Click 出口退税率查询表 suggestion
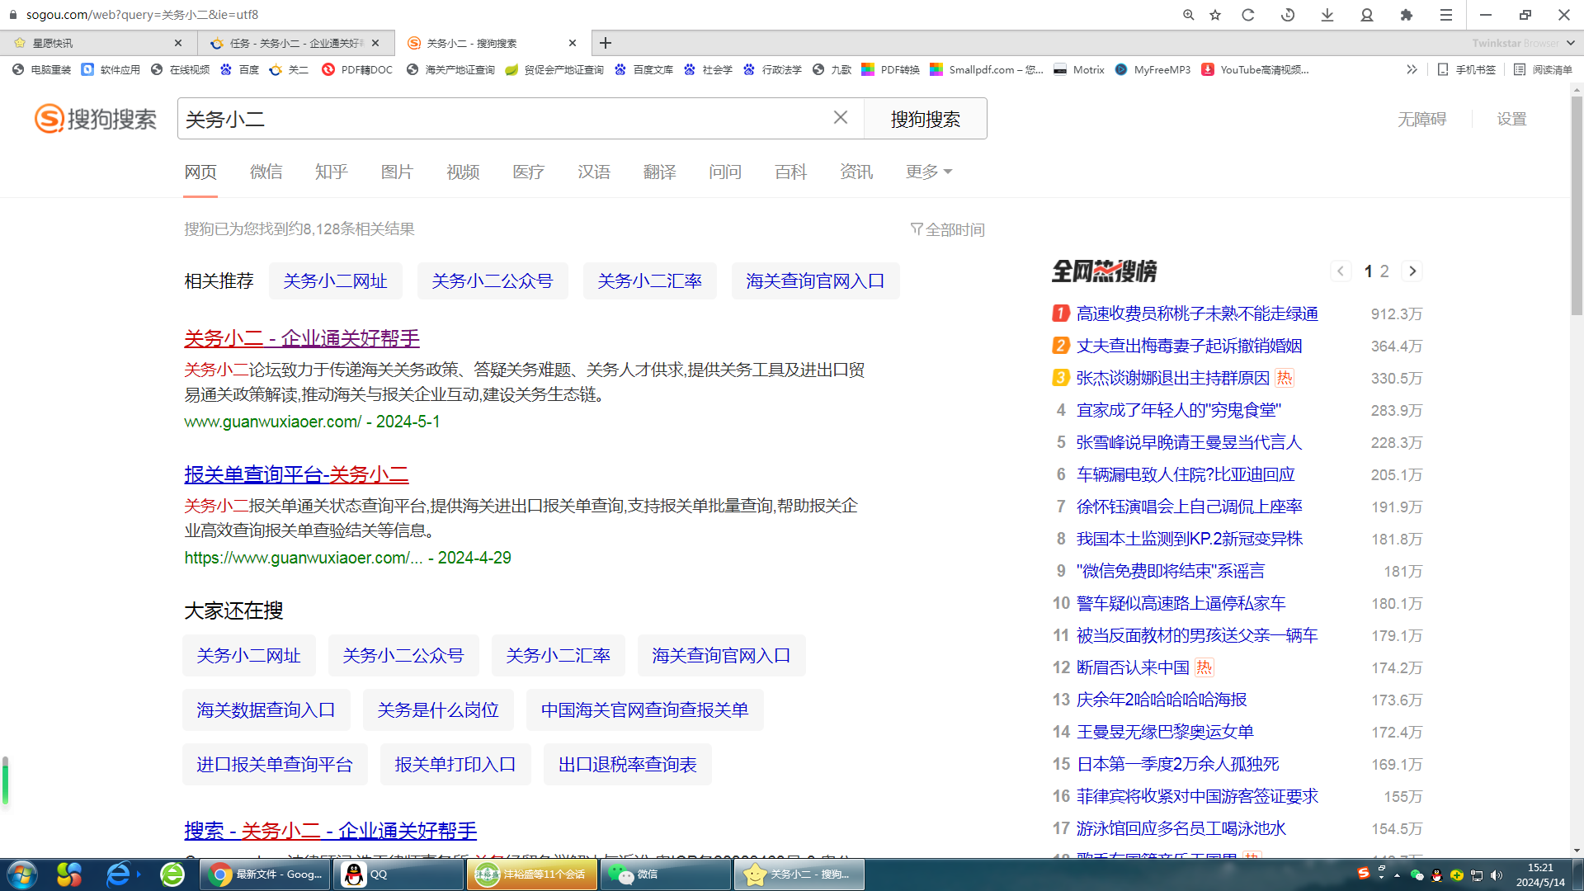1584x891 pixels. (x=628, y=765)
